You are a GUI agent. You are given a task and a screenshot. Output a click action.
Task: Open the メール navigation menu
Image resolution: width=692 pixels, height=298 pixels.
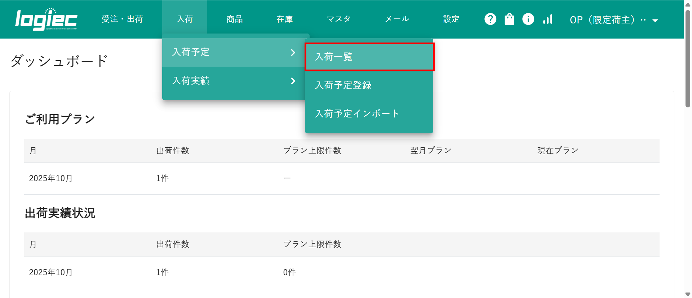click(397, 19)
